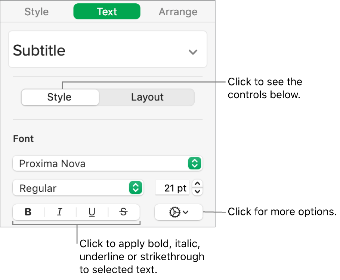340x280 pixels.
Task: Expand the chevron next to Subtitle
Action: 193,52
